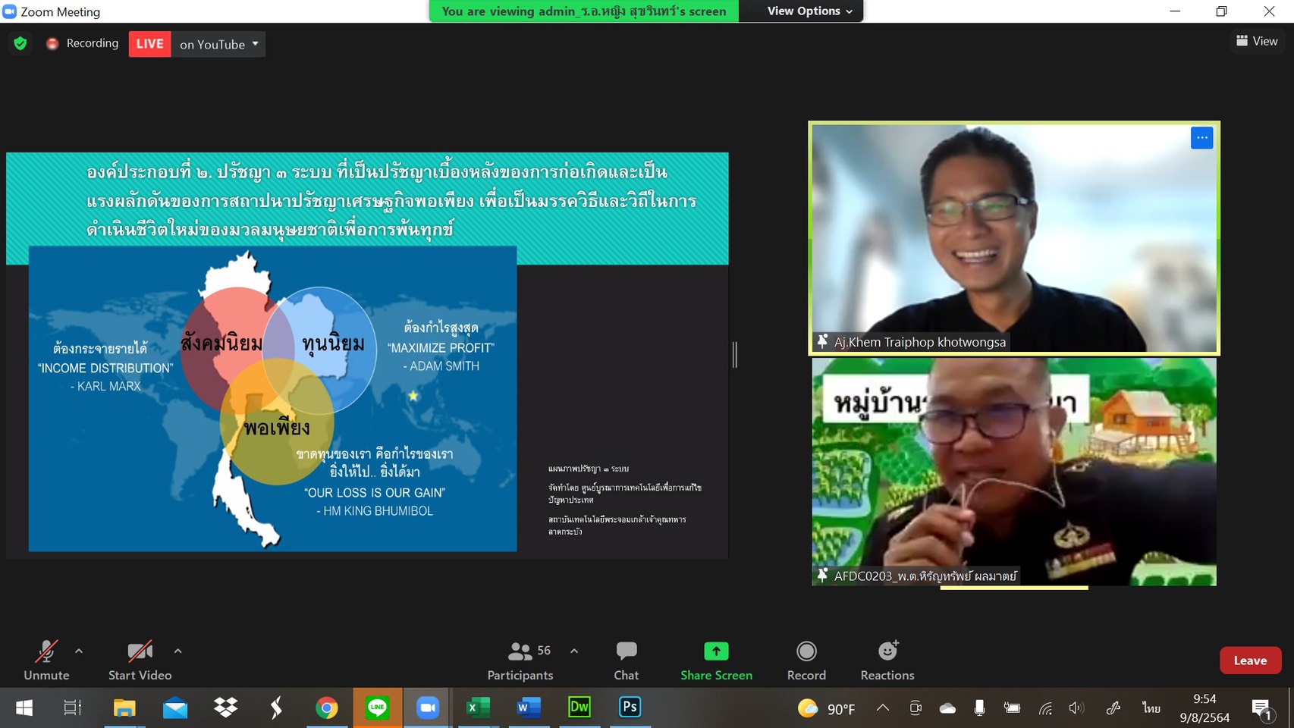Open File Explorer from the taskbar
1294x728 pixels.
pyautogui.click(x=124, y=708)
